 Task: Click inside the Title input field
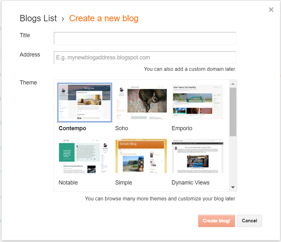(145, 38)
